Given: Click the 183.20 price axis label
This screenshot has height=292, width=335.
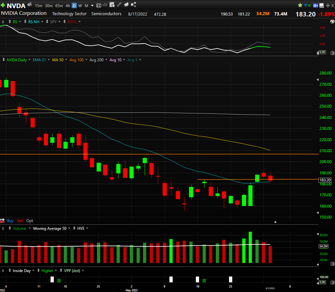Looking at the screenshot, I should (325, 180).
